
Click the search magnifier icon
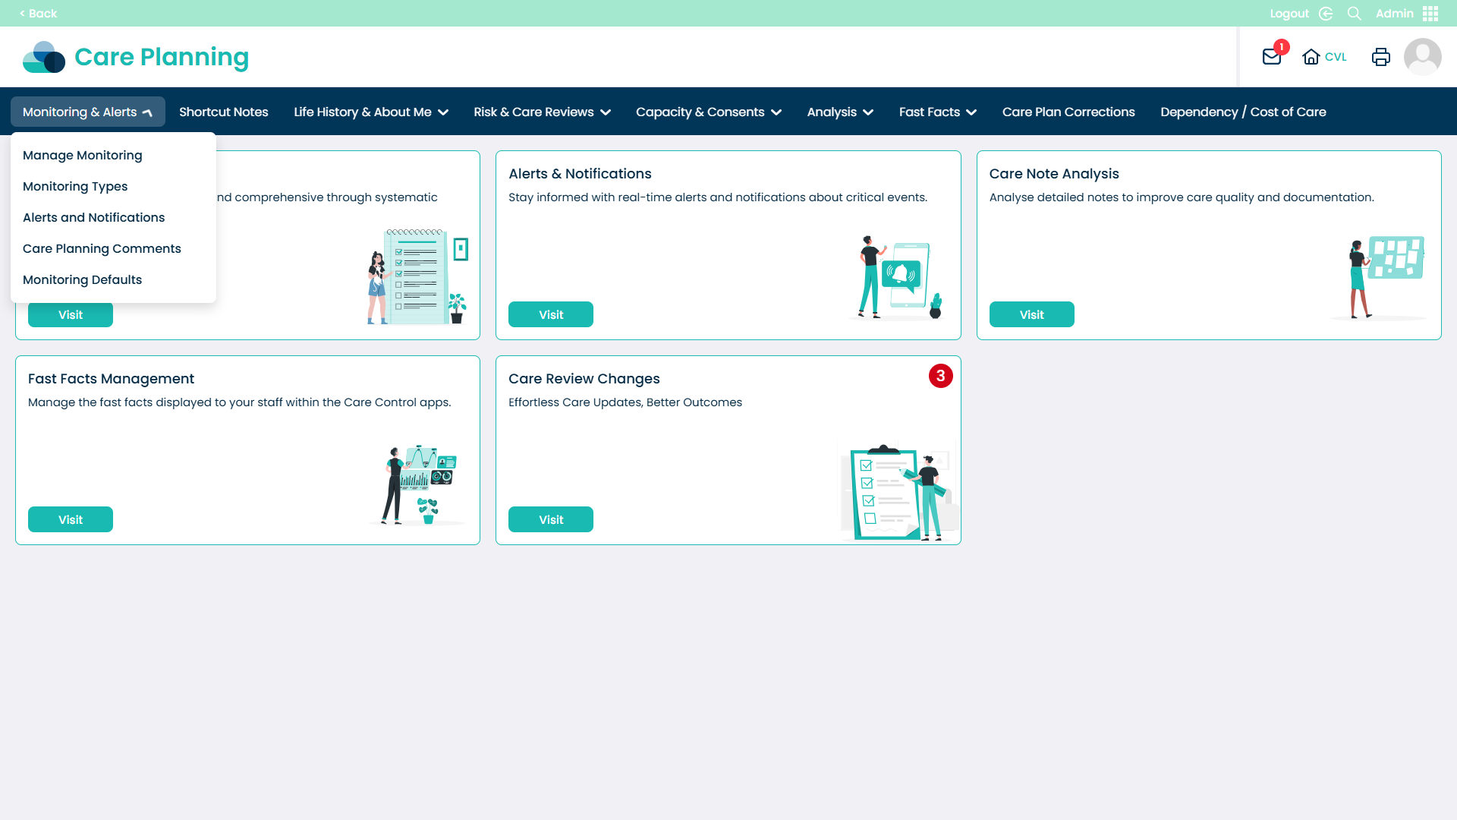tap(1355, 13)
